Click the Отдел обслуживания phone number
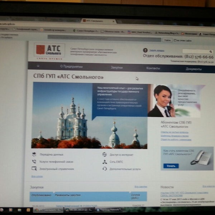This screenshot has height=215, width=215. 199,57
